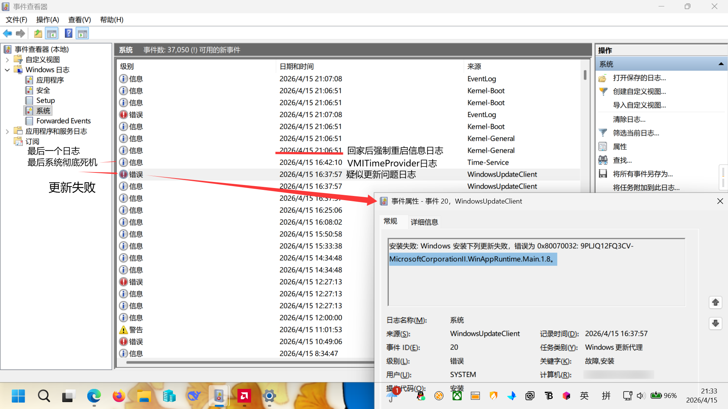Open taskbar Search

(x=44, y=396)
